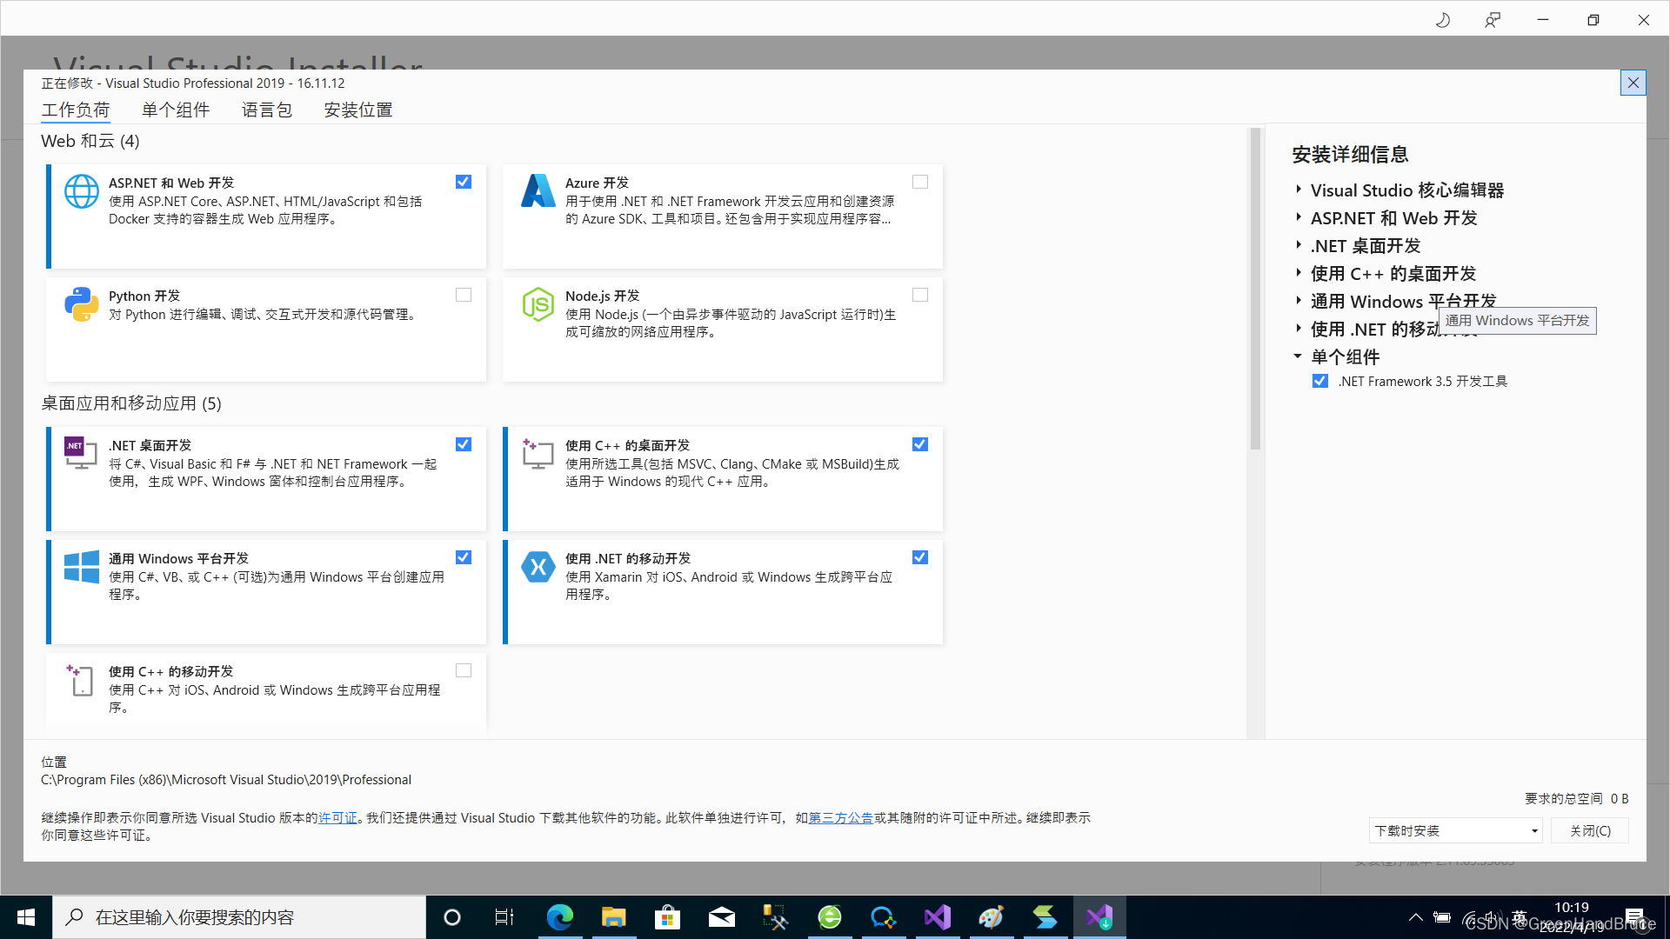Open the 许可证 license link
The height and width of the screenshot is (939, 1670).
337,817
